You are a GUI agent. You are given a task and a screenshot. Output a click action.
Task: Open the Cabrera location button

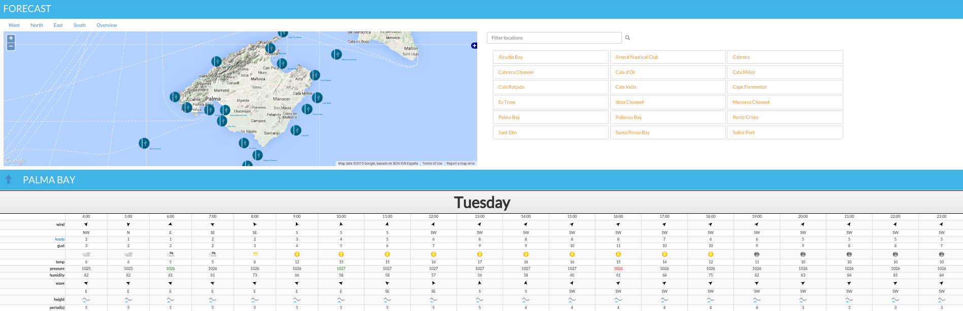785,57
